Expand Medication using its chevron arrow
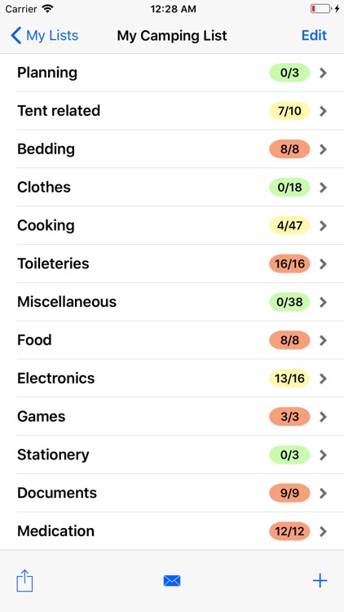 tap(323, 531)
